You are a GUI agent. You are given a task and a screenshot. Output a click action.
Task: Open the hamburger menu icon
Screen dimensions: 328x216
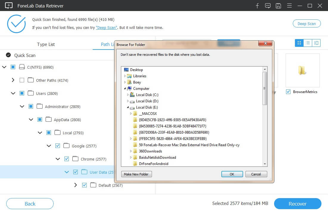(x=289, y=6)
